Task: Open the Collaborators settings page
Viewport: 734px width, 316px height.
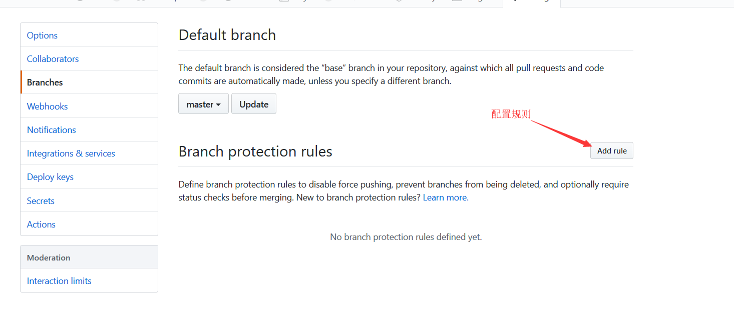Action: pyautogui.click(x=53, y=58)
